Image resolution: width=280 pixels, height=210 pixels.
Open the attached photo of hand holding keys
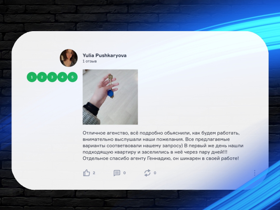pyautogui.click(x=110, y=97)
